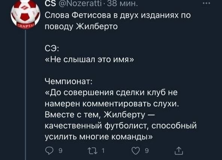Click the reply speech bubble icon
The image size is (222, 160).
[49, 151]
